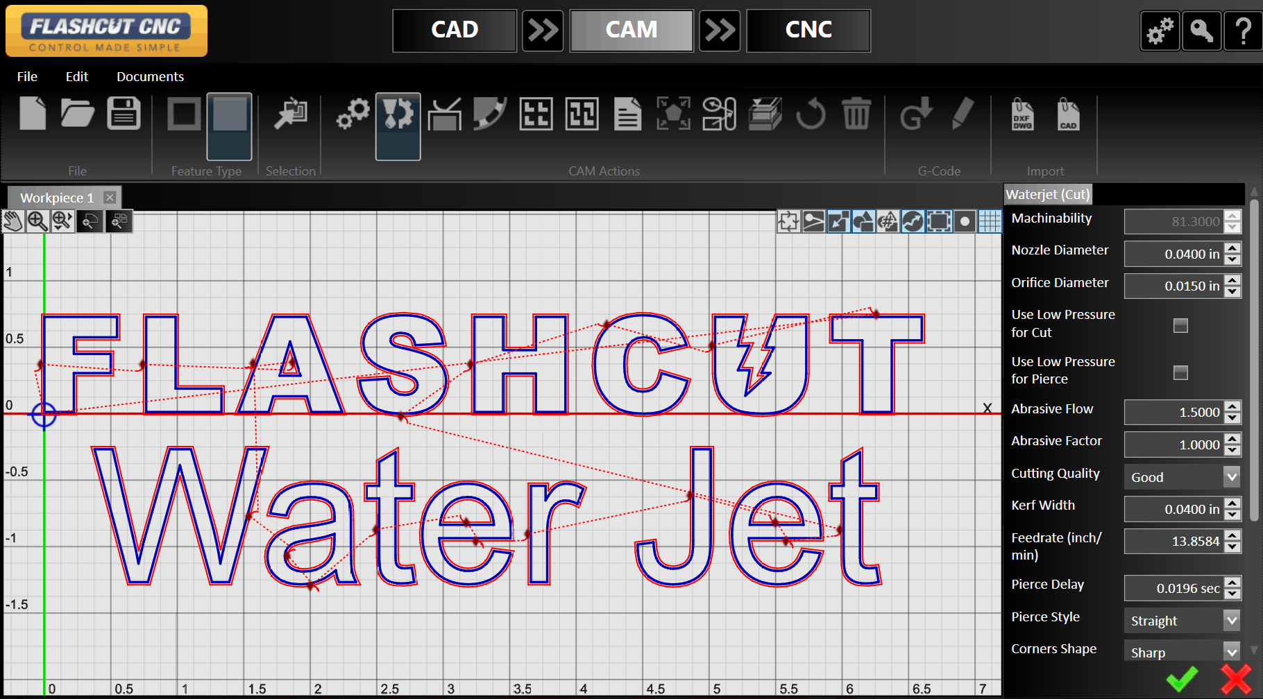The image size is (1263, 699).
Task: Select the Waterjet (Cut) panel tab
Action: [x=1048, y=194]
